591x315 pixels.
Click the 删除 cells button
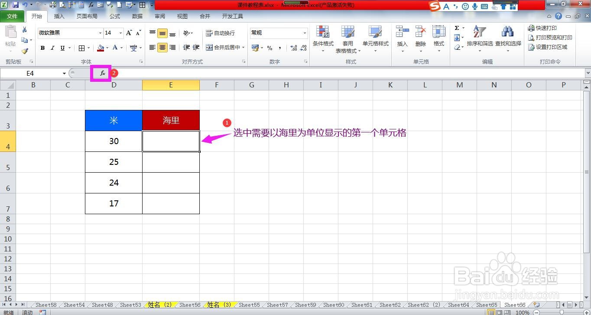(420, 39)
